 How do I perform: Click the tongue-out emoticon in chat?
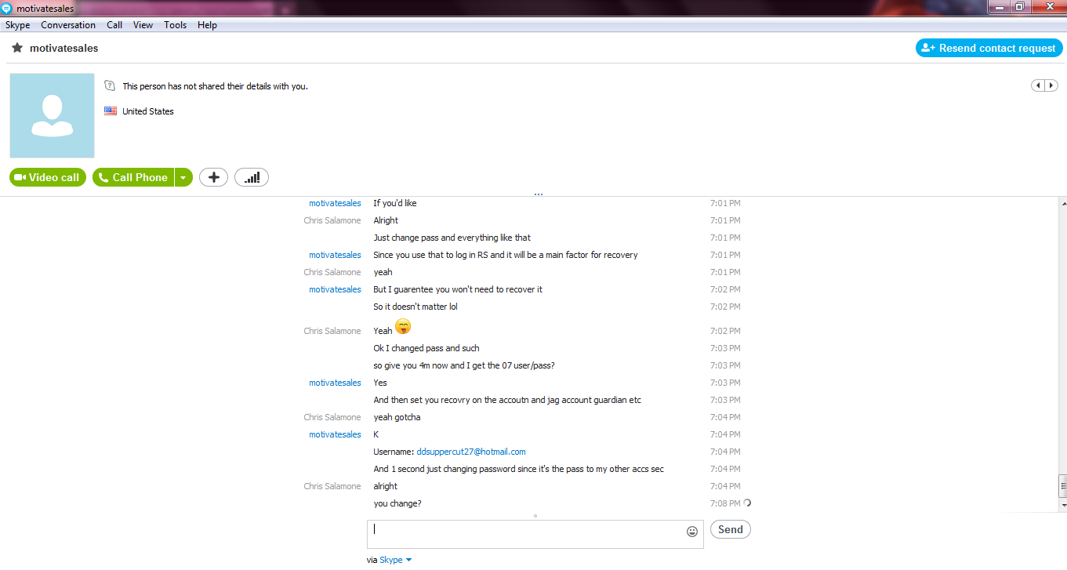tap(403, 327)
